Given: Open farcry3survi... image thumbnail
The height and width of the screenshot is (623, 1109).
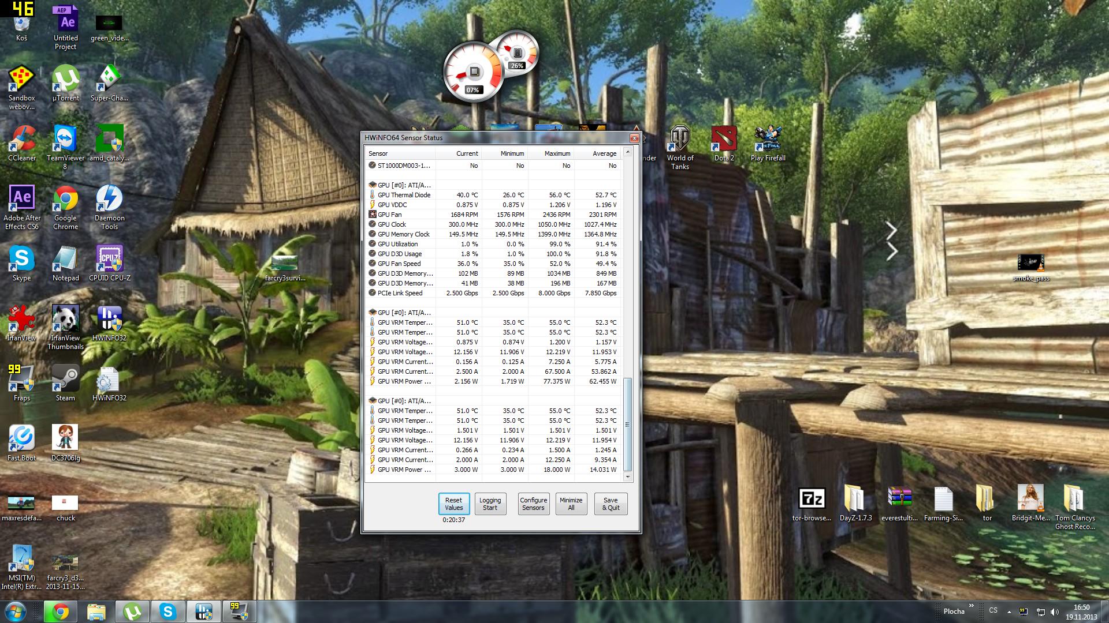Looking at the screenshot, I should point(285,268).
